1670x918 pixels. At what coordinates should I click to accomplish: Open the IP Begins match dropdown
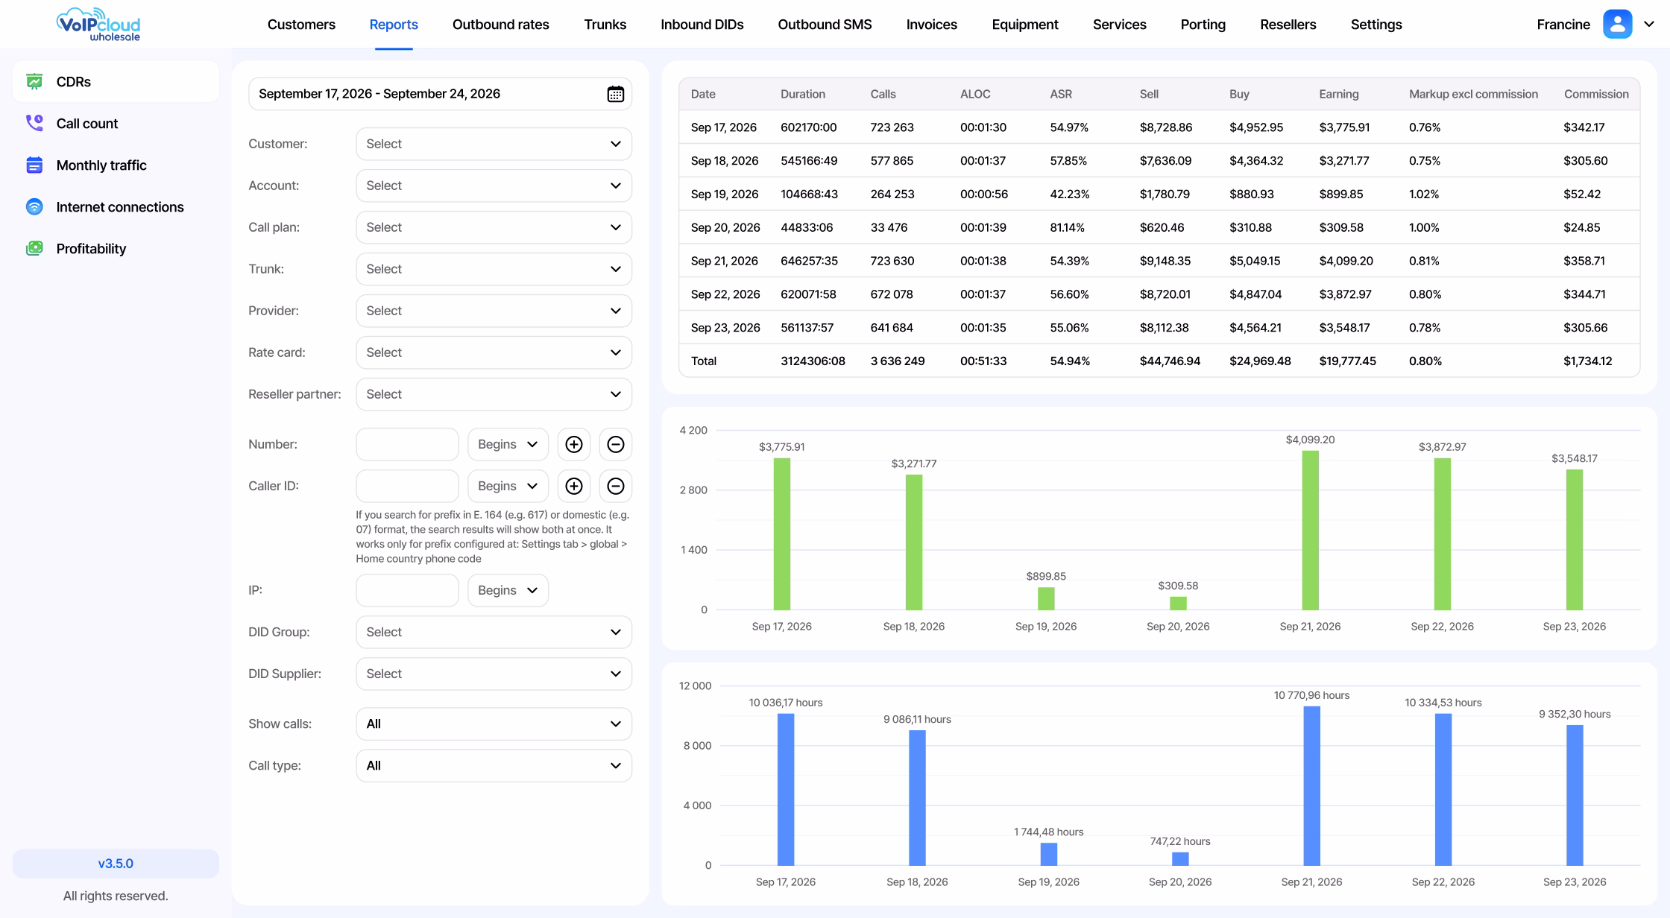(x=508, y=590)
